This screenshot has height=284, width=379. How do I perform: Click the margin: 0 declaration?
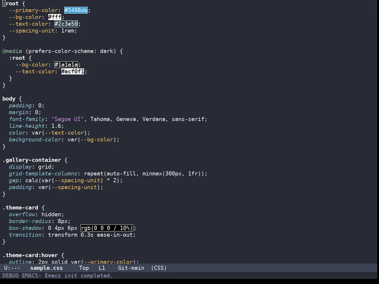click(25, 112)
